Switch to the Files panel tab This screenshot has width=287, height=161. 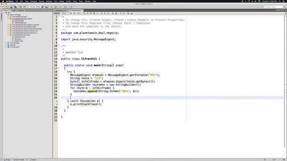[x=14, y=10]
